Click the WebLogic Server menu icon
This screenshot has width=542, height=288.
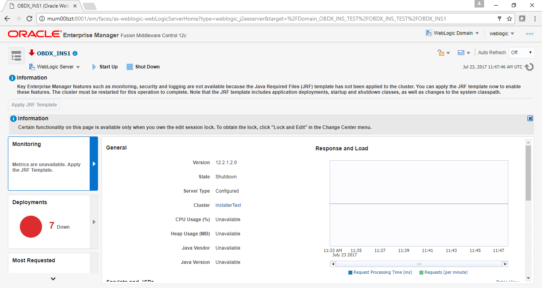click(x=32, y=67)
